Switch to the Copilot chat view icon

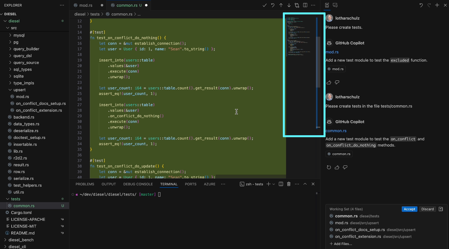tap(335, 5)
